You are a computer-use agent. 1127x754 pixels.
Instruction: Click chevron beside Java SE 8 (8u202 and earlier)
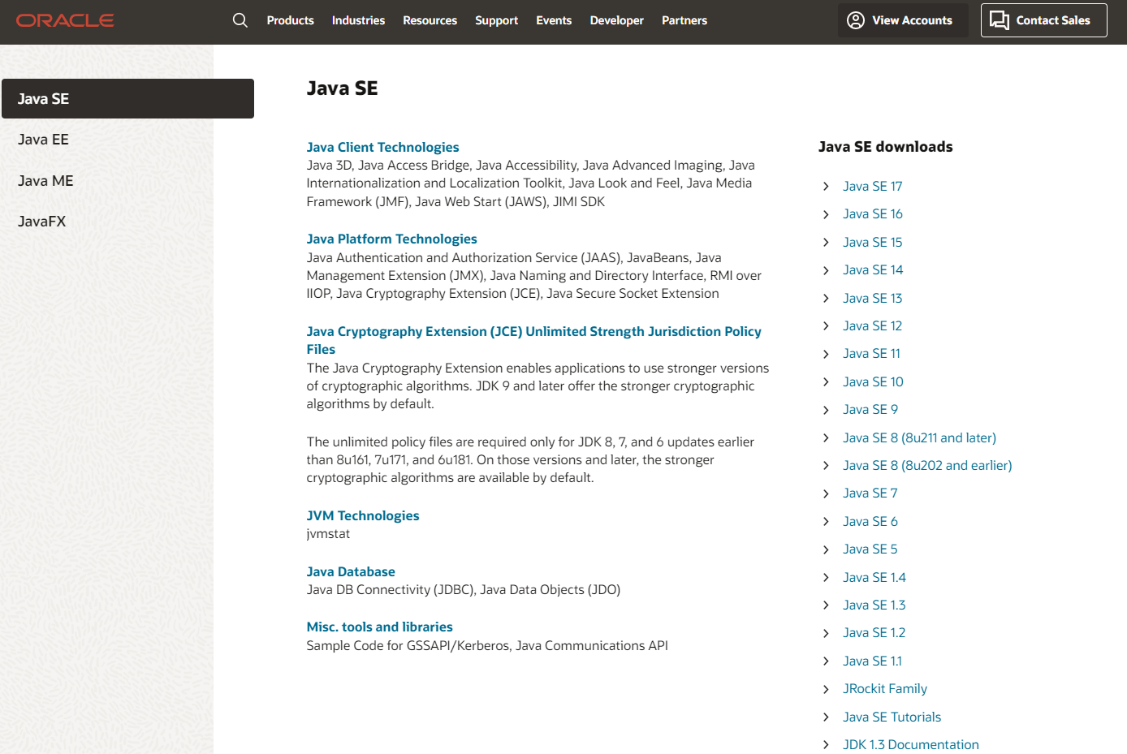[x=826, y=466]
